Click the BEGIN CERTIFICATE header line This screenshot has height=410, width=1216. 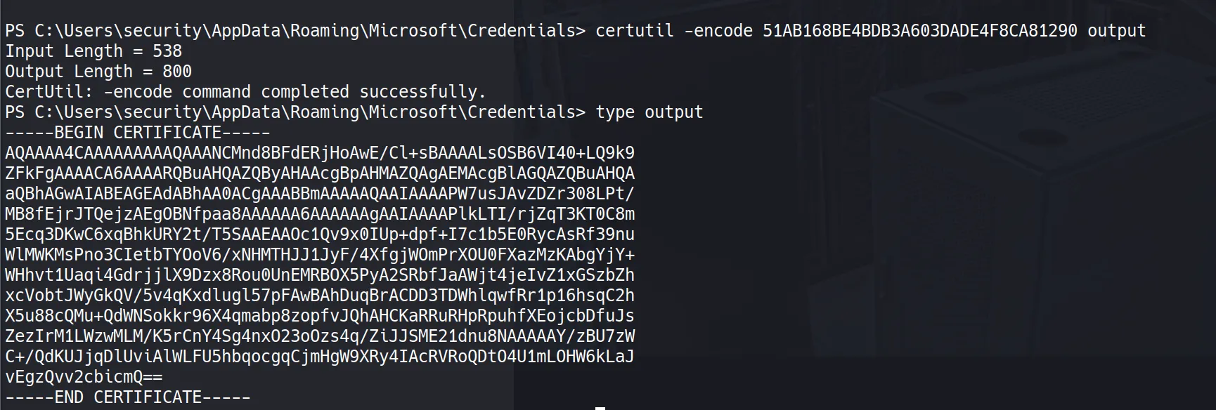pos(138,133)
